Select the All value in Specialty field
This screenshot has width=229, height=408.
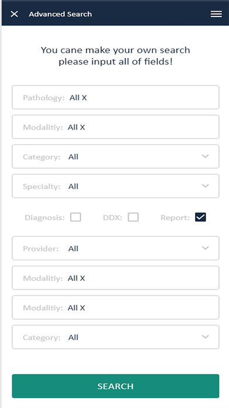73,186
